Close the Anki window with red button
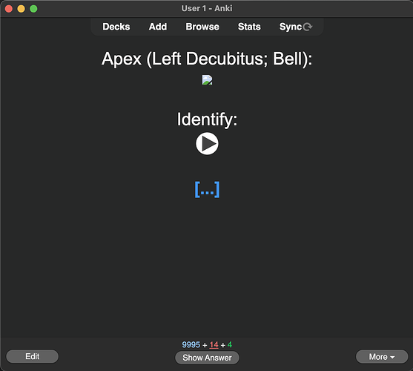The width and height of the screenshot is (413, 371). 9,9
